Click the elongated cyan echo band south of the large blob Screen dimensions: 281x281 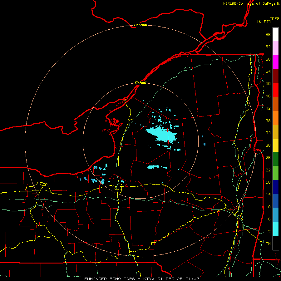tap(153, 167)
